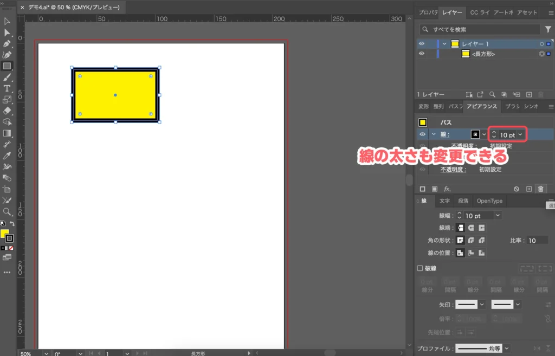Activate the Zoom magnifier tool
Image resolution: width=555 pixels, height=356 pixels.
point(7,212)
